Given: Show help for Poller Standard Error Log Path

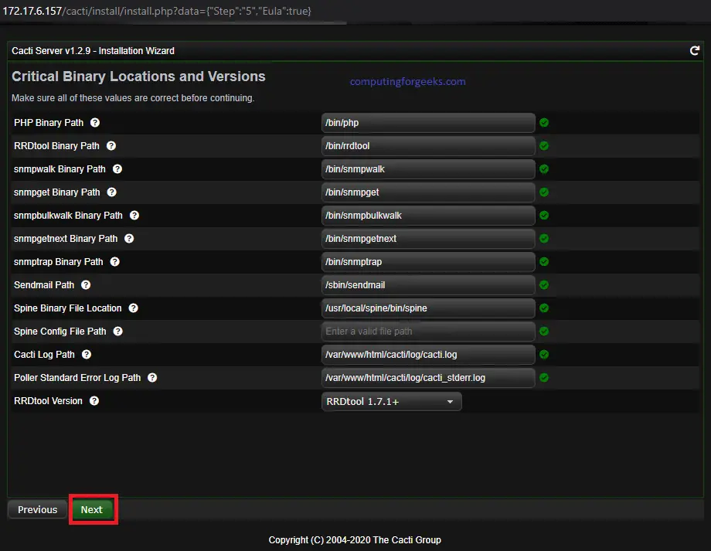Looking at the screenshot, I should pyautogui.click(x=152, y=377).
